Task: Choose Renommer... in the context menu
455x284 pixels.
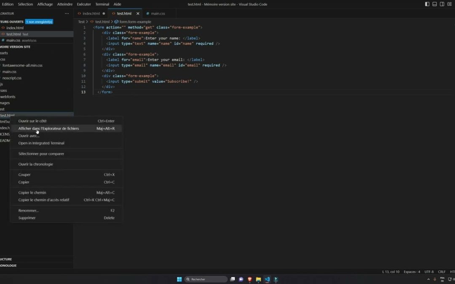Action: click(67, 210)
